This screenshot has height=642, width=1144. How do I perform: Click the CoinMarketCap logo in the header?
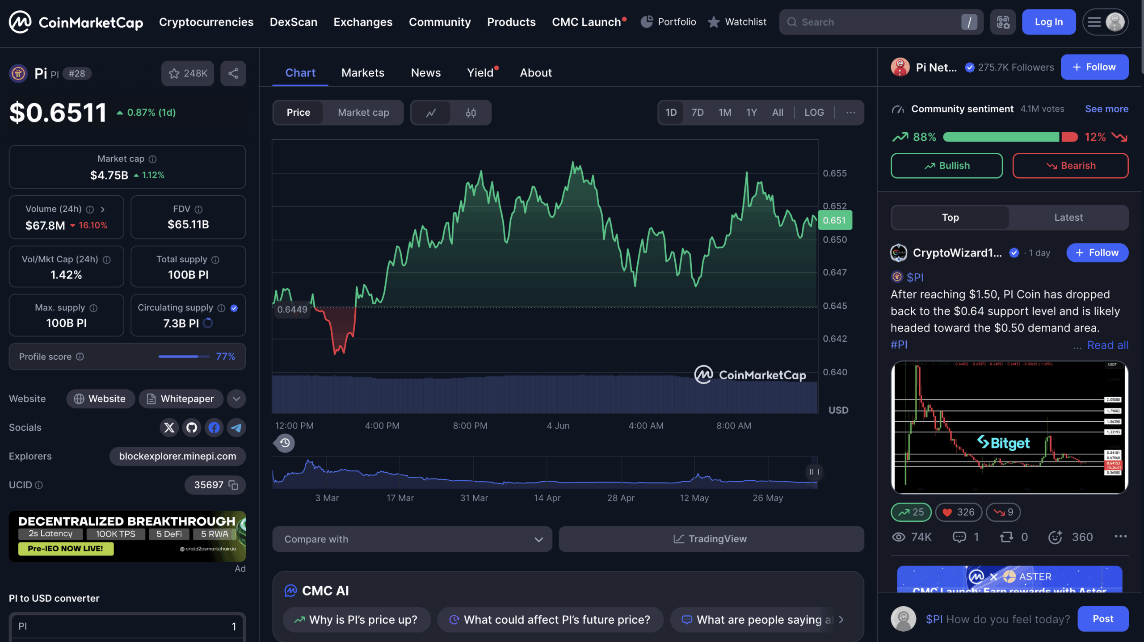point(76,22)
